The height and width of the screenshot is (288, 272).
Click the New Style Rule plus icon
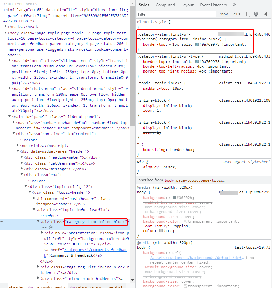point(247,14)
